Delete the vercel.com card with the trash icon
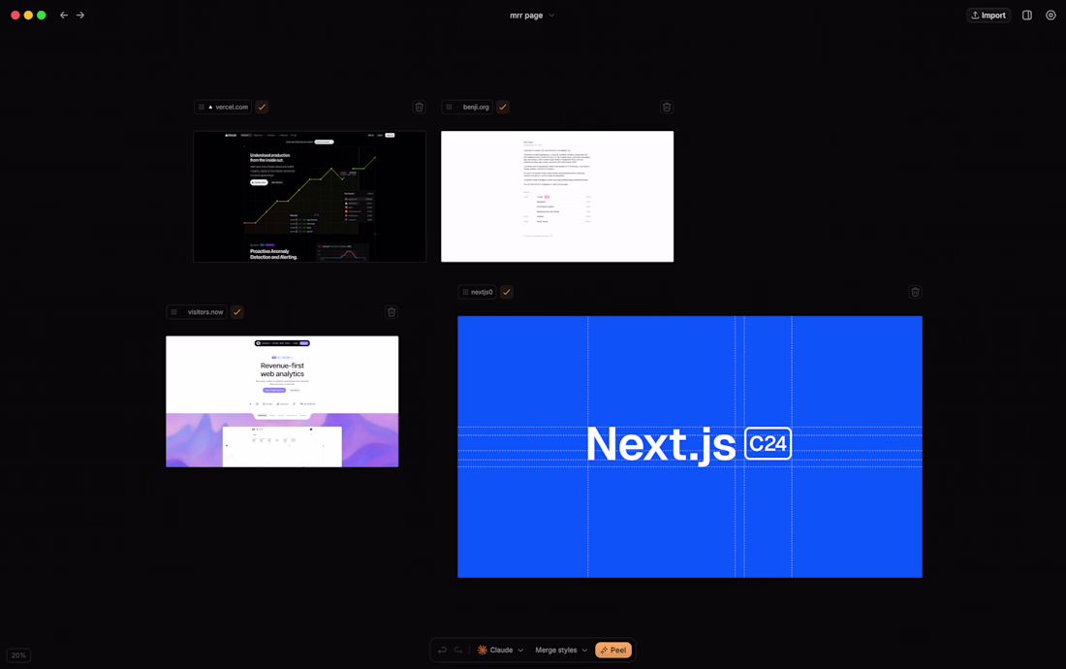The image size is (1066, 669). (x=420, y=107)
